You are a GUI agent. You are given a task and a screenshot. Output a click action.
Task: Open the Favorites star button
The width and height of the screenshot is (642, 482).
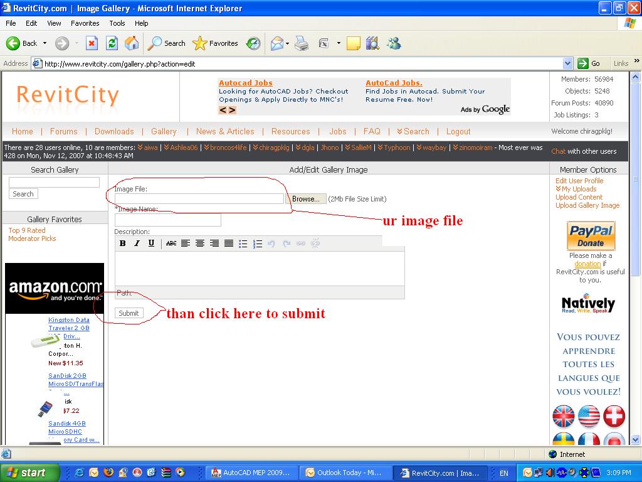[x=216, y=43]
